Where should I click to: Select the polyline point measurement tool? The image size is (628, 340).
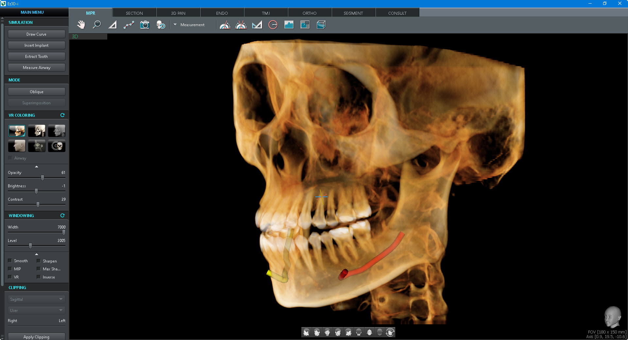(129, 25)
